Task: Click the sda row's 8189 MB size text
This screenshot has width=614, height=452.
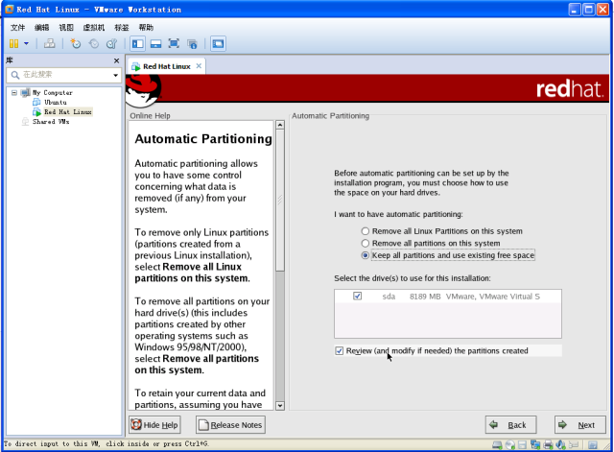Action: pyautogui.click(x=425, y=297)
